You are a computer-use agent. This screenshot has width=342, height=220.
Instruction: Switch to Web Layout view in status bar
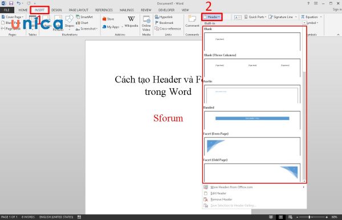290,217
